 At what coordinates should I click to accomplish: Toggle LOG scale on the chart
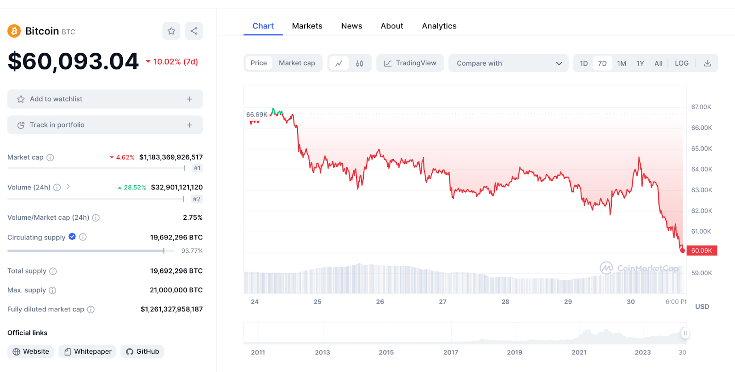682,63
